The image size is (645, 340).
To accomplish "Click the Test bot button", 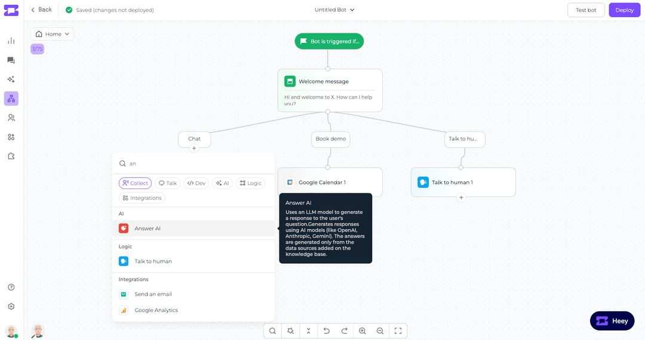I will 586,10.
